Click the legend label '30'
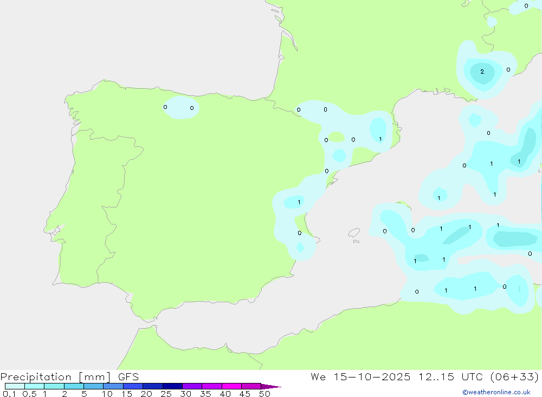The width and height of the screenshot is (542, 397). 185,394
